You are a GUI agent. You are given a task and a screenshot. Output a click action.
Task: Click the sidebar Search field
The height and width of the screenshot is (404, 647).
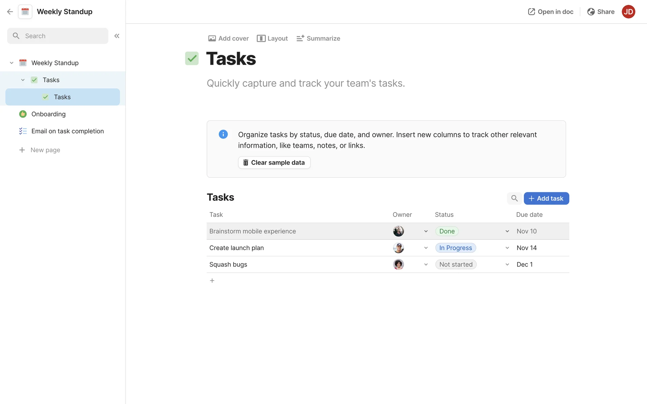[58, 36]
